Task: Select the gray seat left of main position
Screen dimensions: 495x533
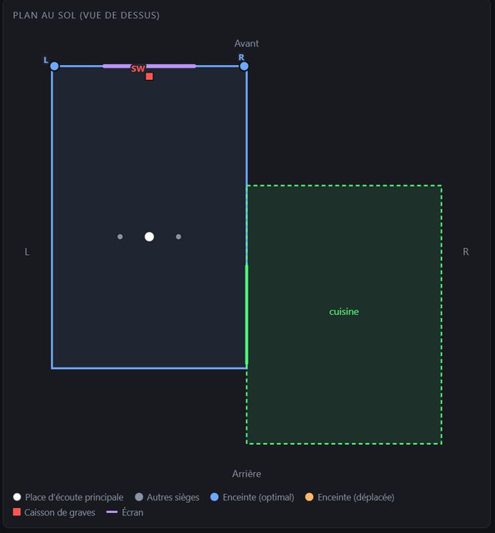Action: tap(120, 237)
